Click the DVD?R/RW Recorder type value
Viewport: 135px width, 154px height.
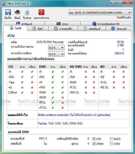[x=50, y=42]
